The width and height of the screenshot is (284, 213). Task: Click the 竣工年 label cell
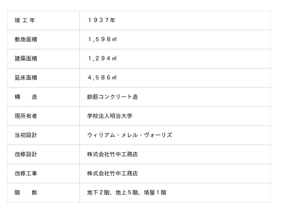[25, 20]
